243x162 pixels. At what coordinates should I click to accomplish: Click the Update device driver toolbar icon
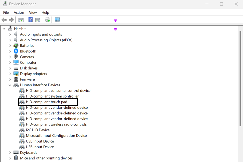pyautogui.click(x=47, y=20)
